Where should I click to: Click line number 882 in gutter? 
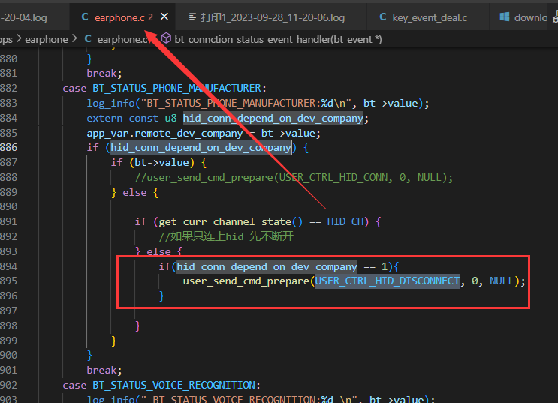[8, 88]
